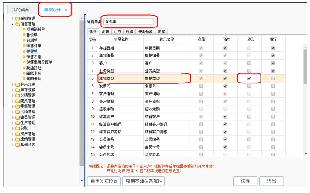Select the 明细 tab
Viewport: 310px width, 193px height.
pyautogui.click(x=105, y=32)
